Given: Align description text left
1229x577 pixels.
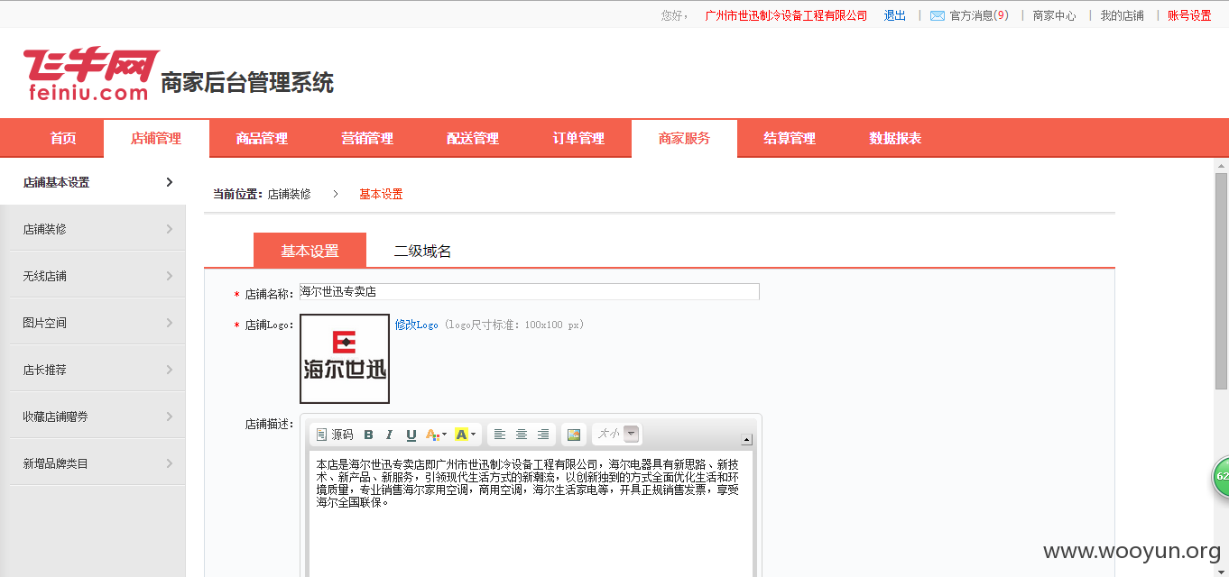Looking at the screenshot, I should click(x=500, y=435).
